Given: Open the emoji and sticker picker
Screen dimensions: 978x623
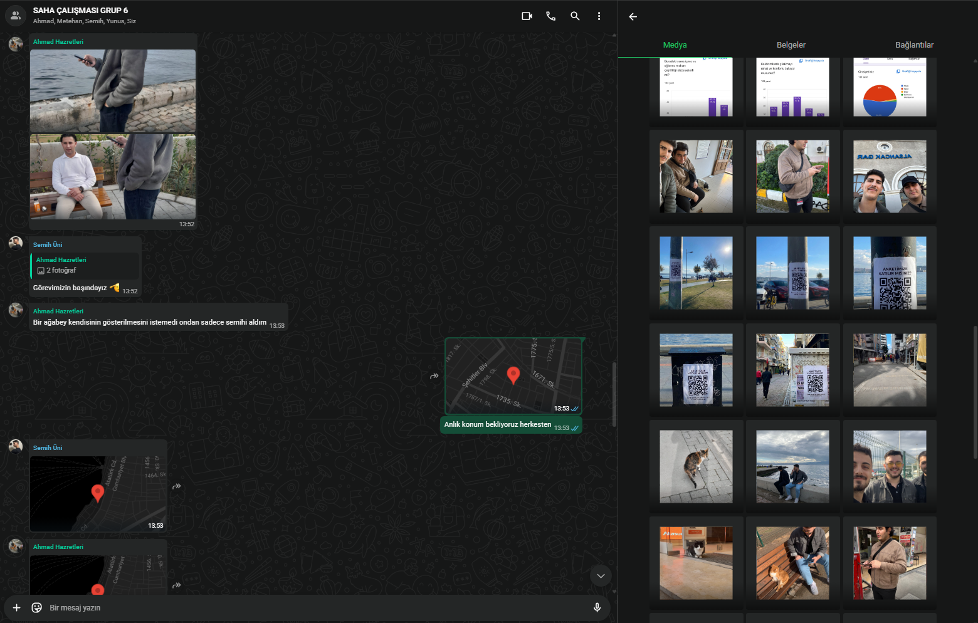Looking at the screenshot, I should (37, 607).
